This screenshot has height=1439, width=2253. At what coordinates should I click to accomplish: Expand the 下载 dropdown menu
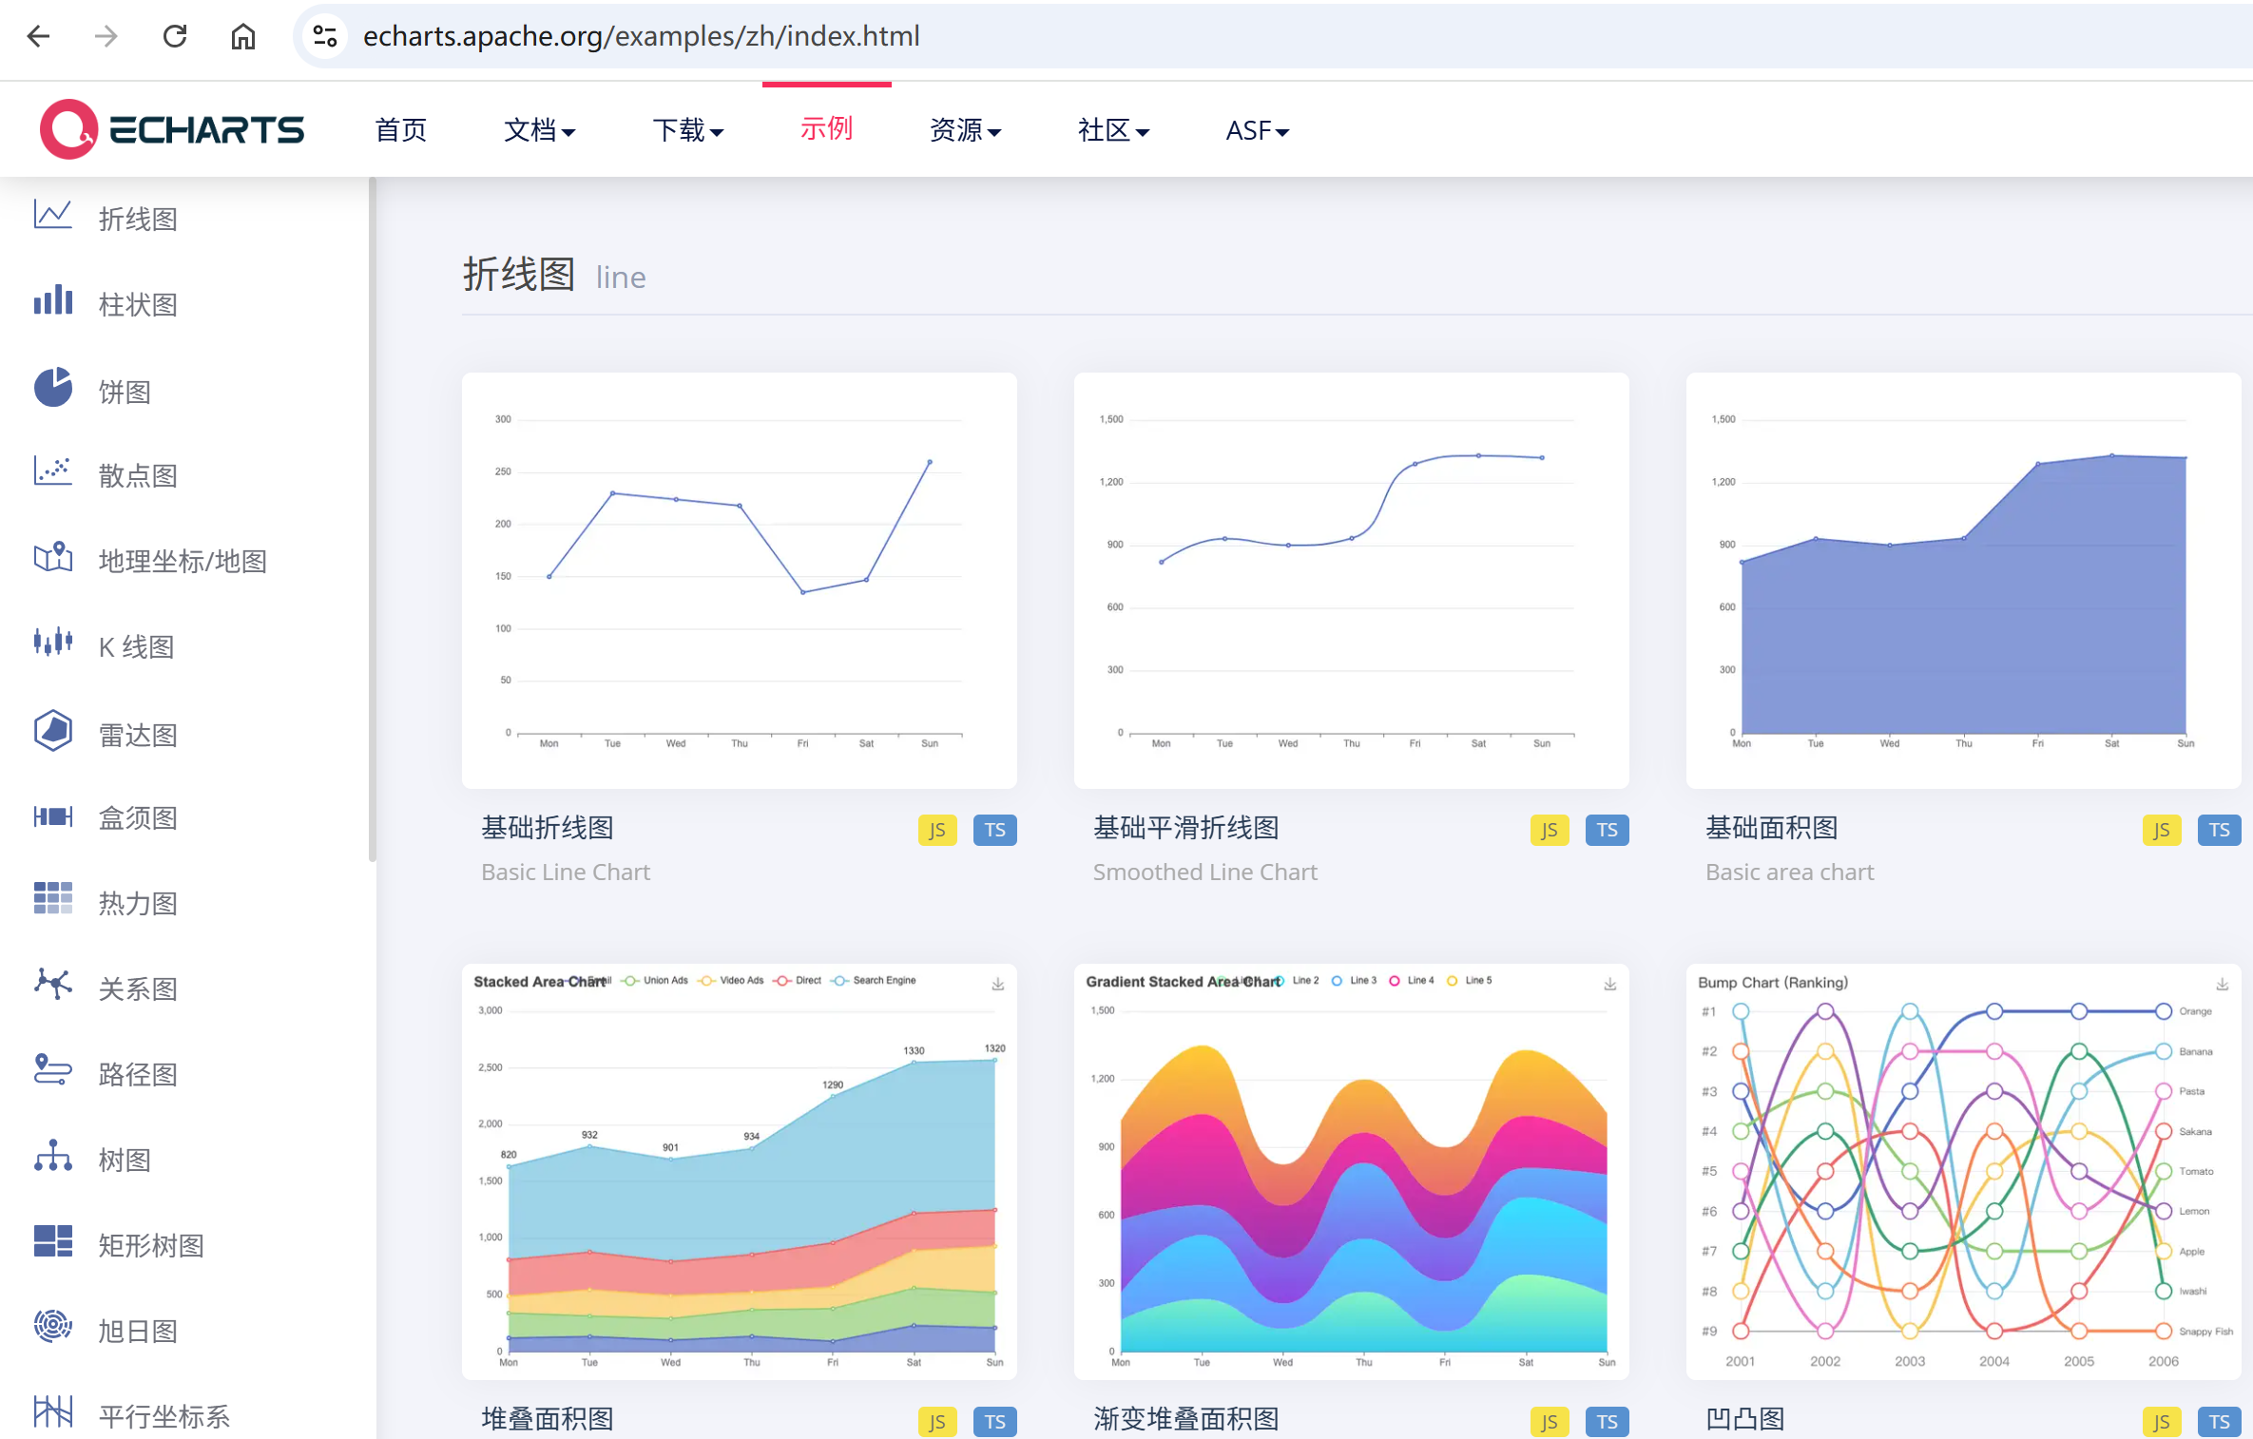click(x=688, y=130)
